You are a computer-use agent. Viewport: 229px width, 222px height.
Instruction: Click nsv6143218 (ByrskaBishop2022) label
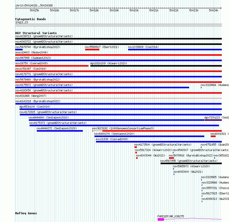click(38, 101)
